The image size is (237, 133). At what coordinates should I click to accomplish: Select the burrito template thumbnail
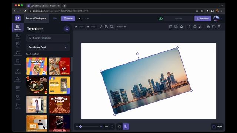pos(37,66)
